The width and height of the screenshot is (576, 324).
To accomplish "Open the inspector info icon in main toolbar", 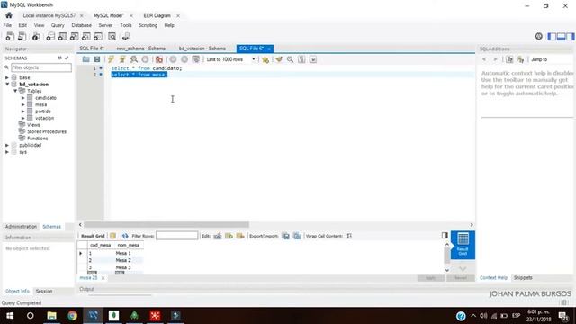I will coord(36,36).
